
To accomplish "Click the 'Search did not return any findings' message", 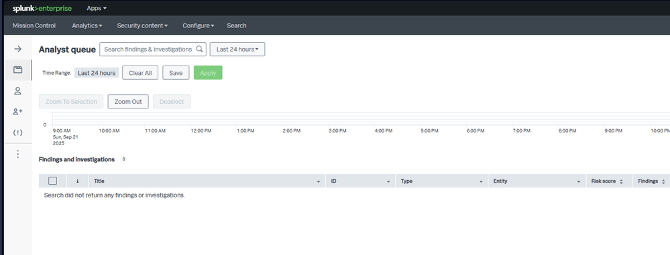I will (114, 195).
